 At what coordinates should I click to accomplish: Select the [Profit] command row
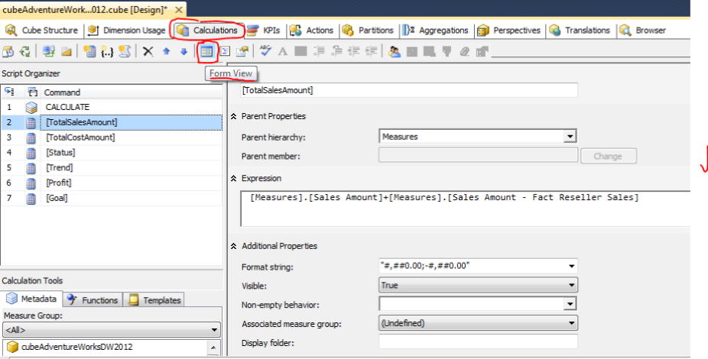[x=111, y=183]
